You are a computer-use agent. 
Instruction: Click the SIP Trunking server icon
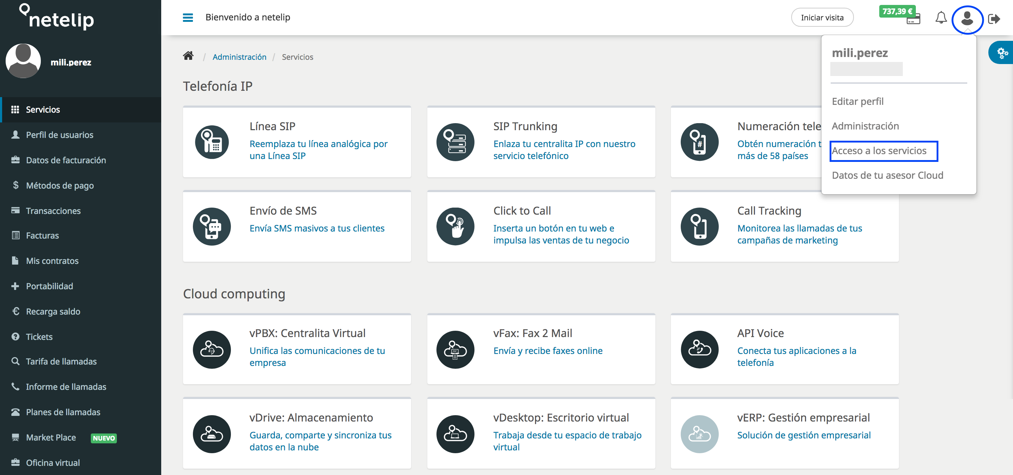(x=455, y=142)
